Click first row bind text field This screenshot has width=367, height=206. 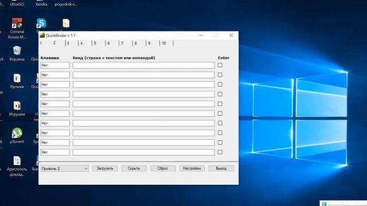[x=144, y=65]
